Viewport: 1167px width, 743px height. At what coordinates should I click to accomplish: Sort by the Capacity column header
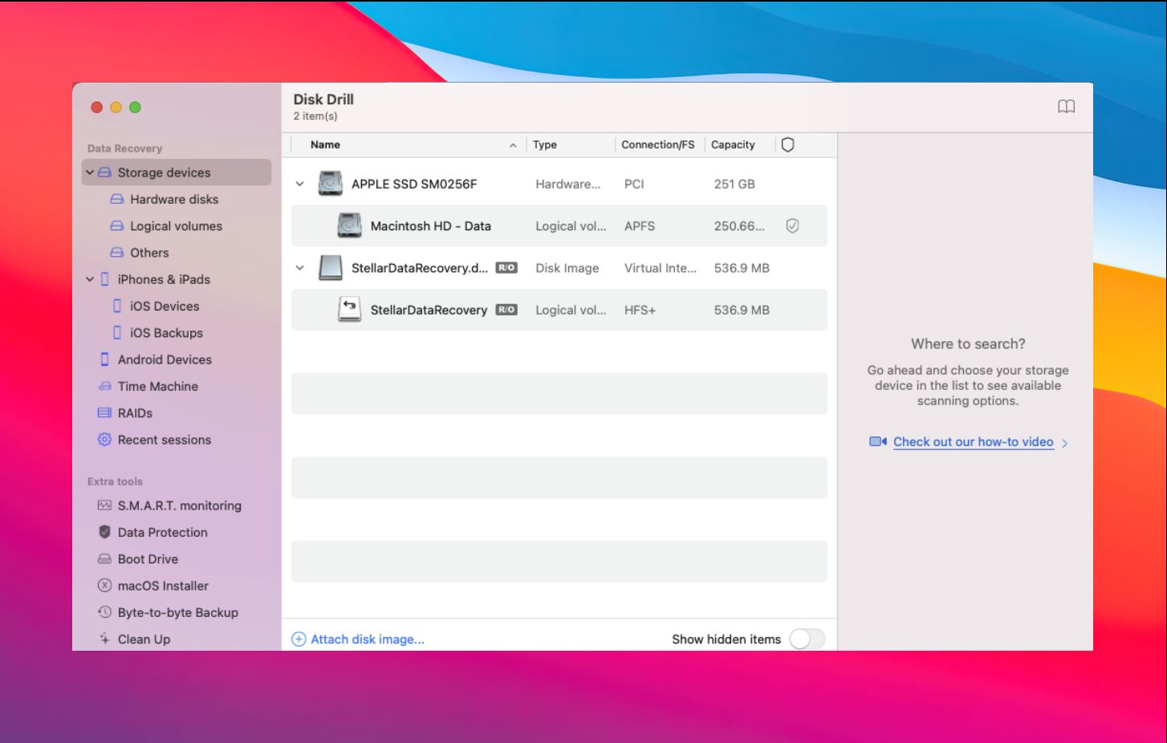[733, 144]
